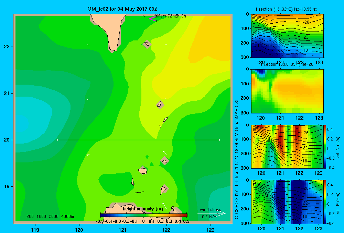Screen dimensions: 344x233
Task: Click the -0.5 label on height anomaly scale
Action: [100, 221]
